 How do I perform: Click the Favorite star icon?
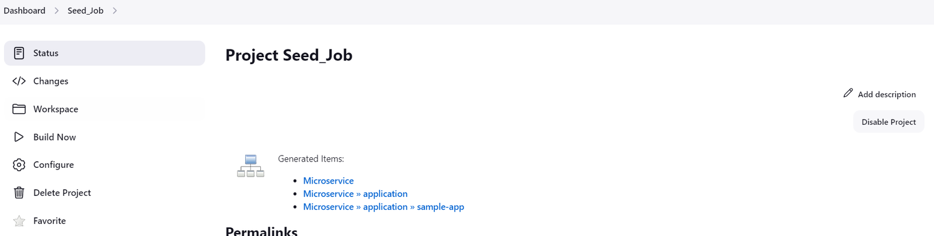coord(19,221)
